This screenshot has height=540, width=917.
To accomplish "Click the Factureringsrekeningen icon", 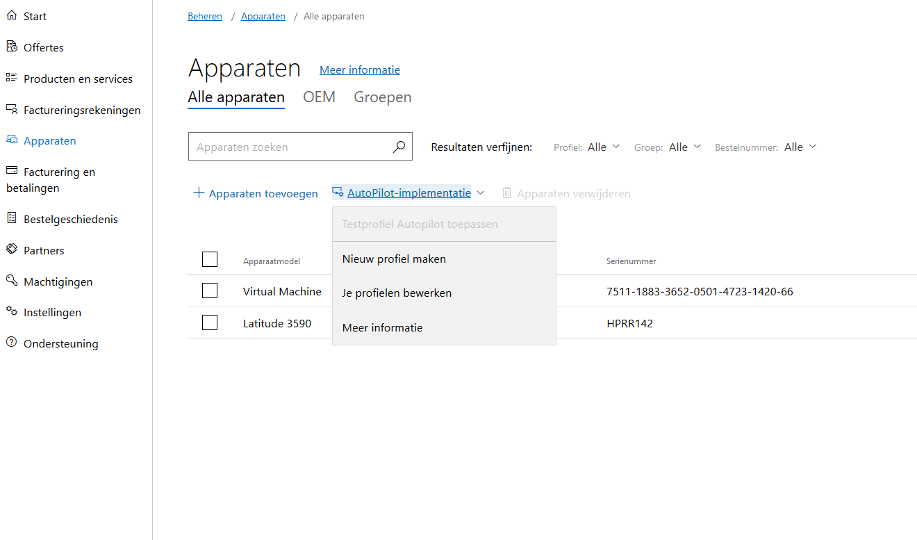I will click(11, 109).
